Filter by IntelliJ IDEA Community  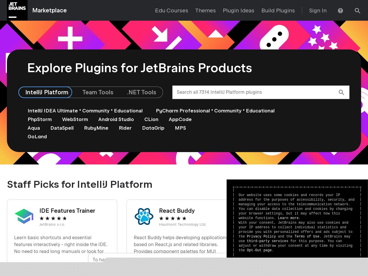click(96, 111)
